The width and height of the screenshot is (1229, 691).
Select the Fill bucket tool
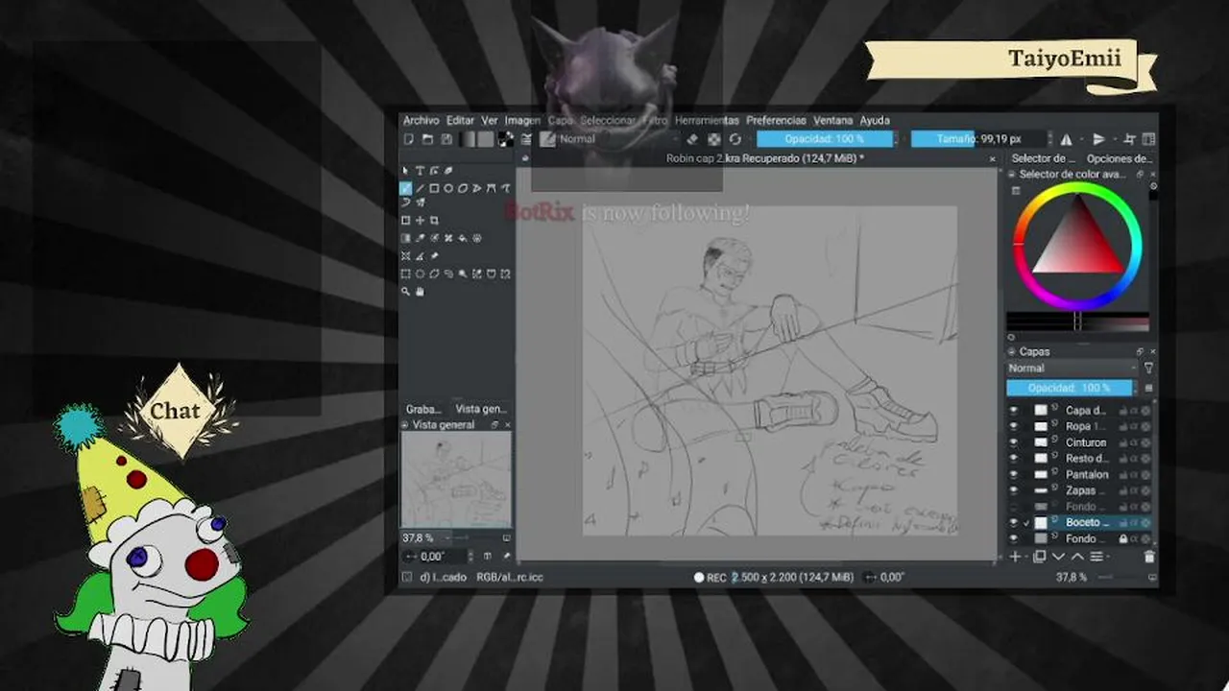tap(463, 238)
